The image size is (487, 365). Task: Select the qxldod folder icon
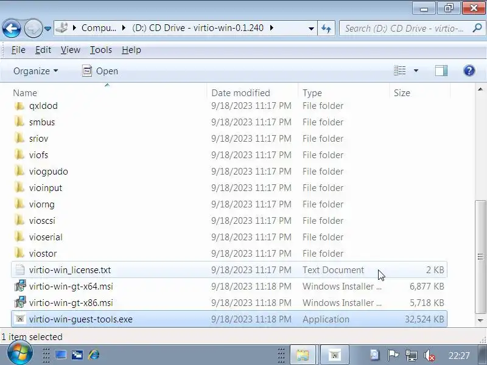(x=19, y=106)
